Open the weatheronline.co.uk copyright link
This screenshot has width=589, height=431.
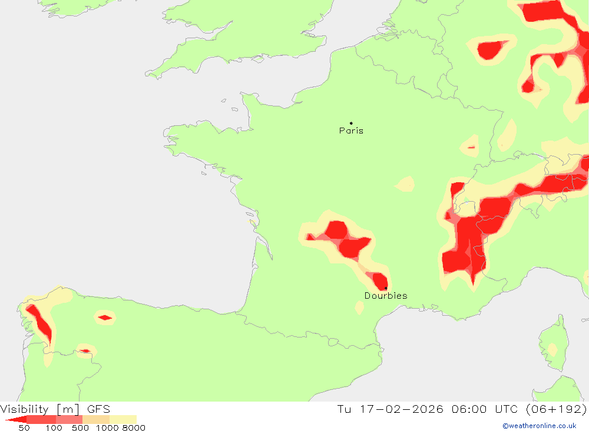tap(540, 426)
